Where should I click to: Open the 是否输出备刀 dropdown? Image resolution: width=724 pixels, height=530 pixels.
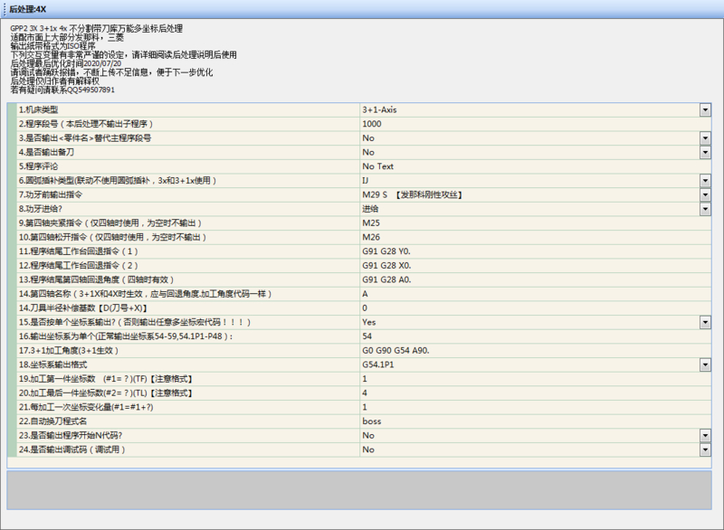click(x=705, y=153)
